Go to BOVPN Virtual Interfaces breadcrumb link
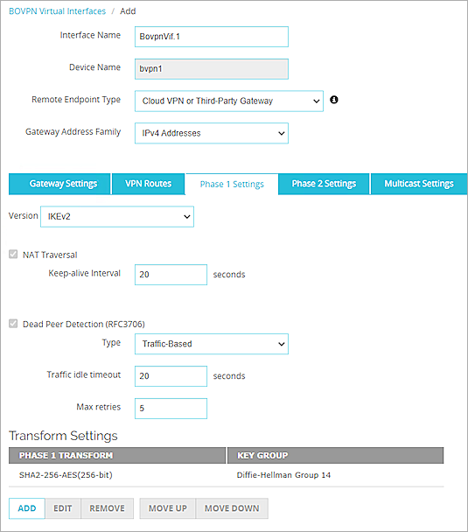 click(58, 11)
